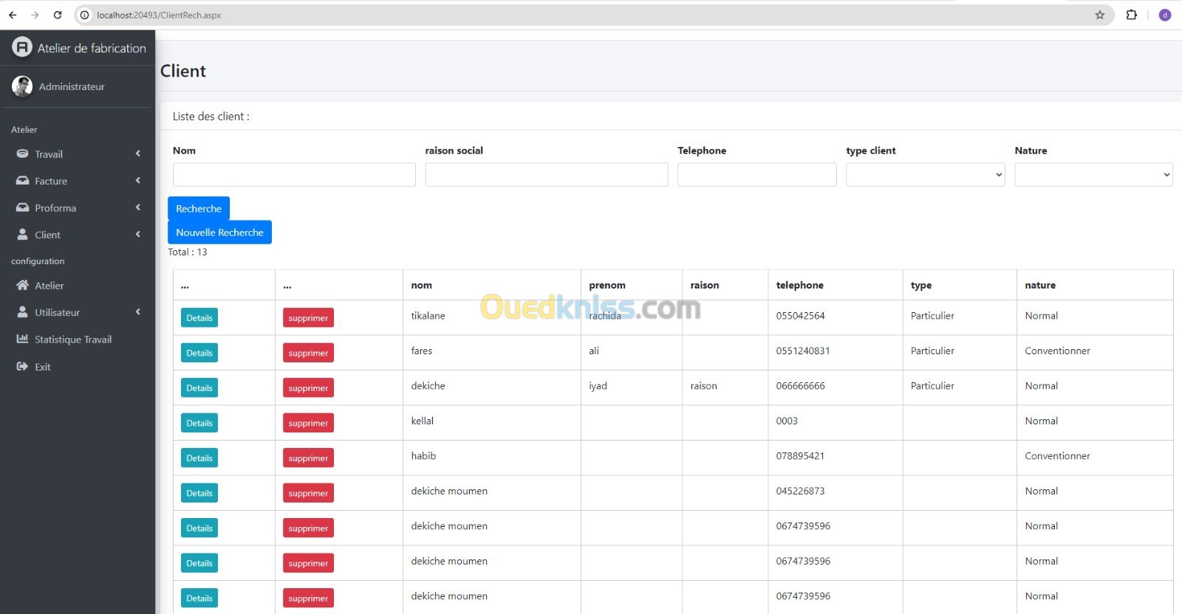Click the Statistique Travail chart icon
This screenshot has height=614, width=1182.
pos(22,339)
